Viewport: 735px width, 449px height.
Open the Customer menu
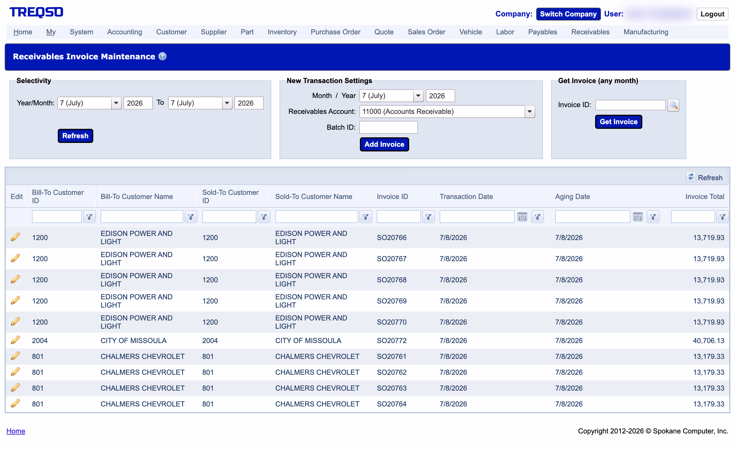click(x=172, y=32)
